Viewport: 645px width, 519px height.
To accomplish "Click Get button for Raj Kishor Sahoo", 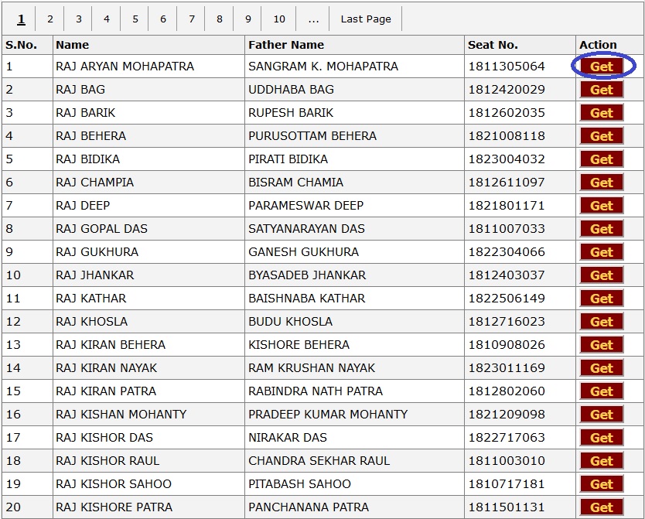I will [x=602, y=483].
